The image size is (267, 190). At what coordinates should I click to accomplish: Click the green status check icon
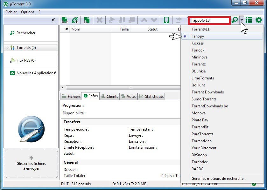[254, 184]
